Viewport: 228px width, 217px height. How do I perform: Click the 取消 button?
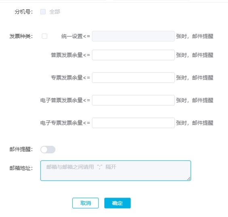[x=86, y=203]
